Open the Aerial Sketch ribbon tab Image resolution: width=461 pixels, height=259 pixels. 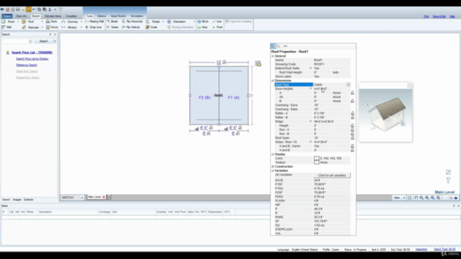coord(118,16)
